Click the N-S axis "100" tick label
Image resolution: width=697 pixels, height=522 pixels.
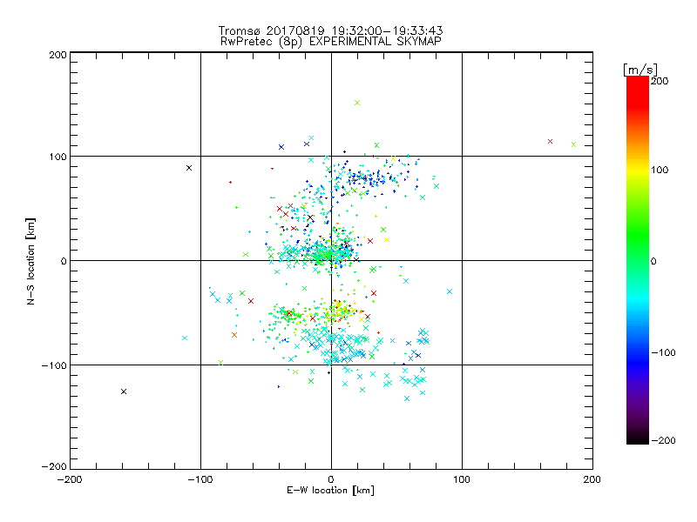58,157
